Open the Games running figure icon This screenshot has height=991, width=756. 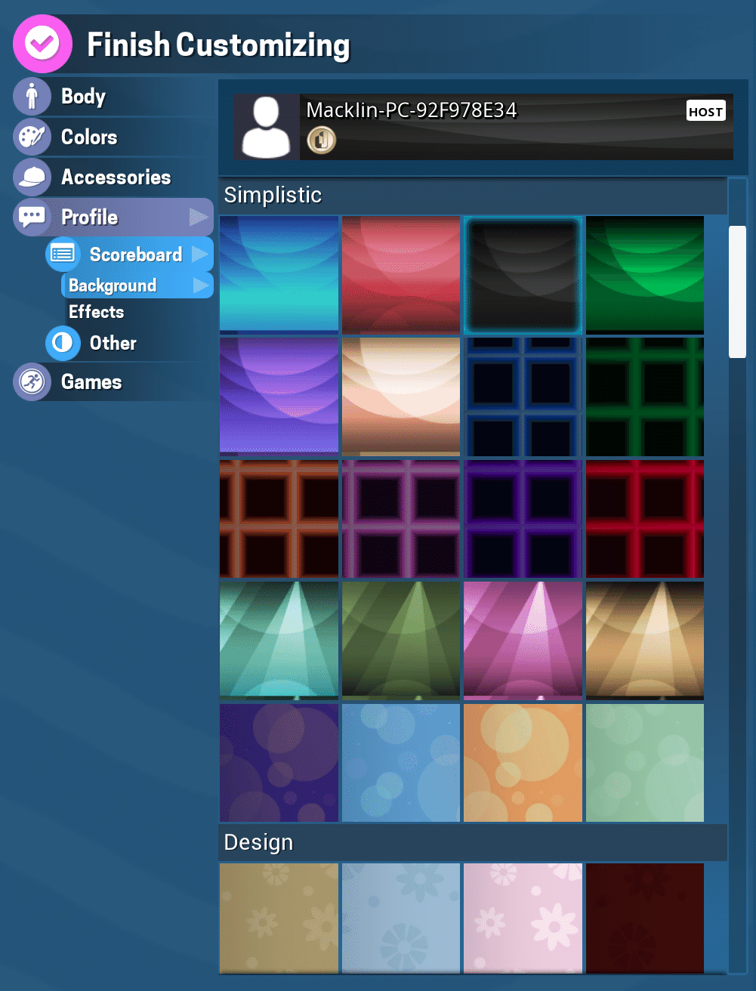32,381
